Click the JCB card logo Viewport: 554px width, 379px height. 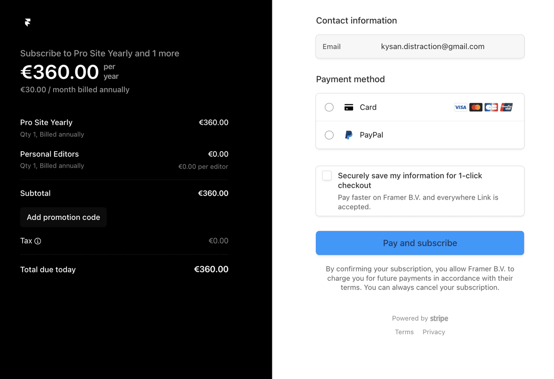(x=491, y=107)
